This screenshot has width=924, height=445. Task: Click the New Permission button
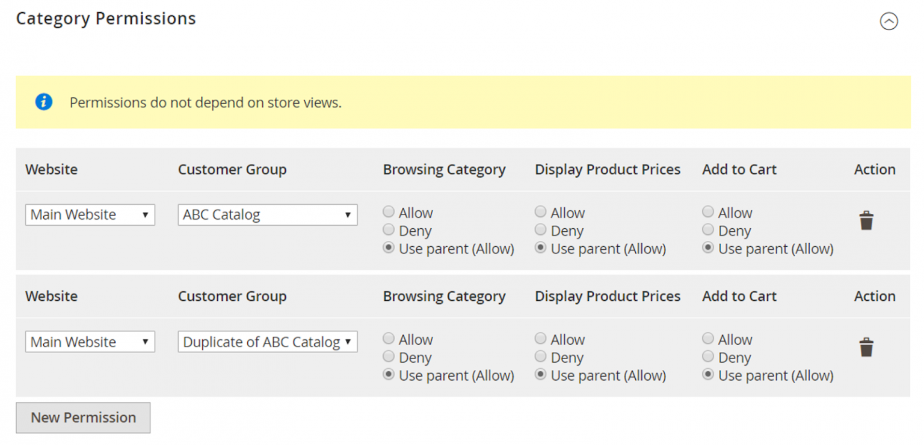[82, 417]
